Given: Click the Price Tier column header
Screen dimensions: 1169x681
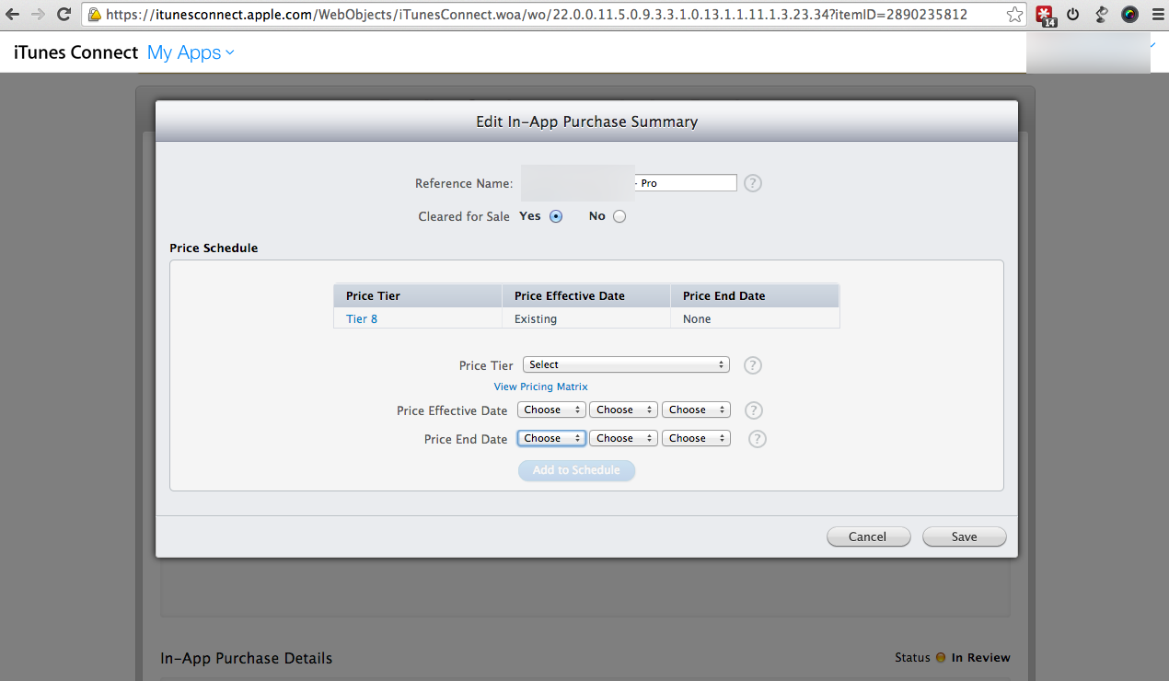Looking at the screenshot, I should tap(417, 295).
